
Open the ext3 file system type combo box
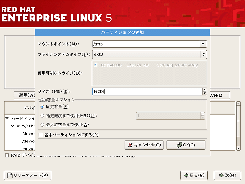click(x=150, y=54)
